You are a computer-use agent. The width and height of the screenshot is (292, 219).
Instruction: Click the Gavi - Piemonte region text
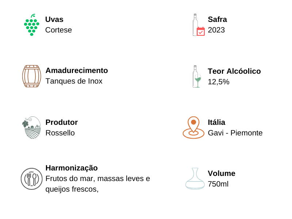(235, 133)
